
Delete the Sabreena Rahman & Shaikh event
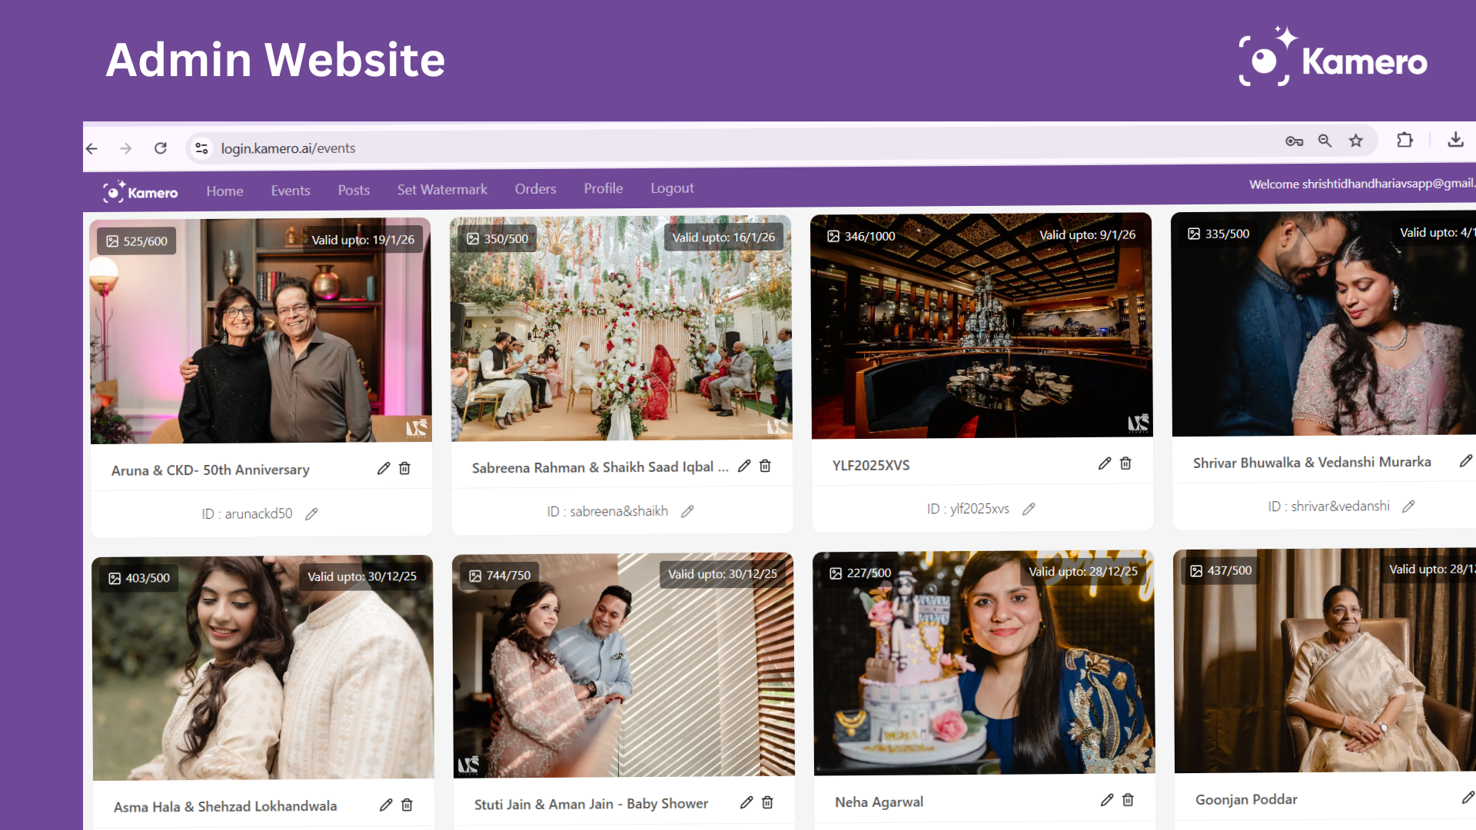pos(765,466)
